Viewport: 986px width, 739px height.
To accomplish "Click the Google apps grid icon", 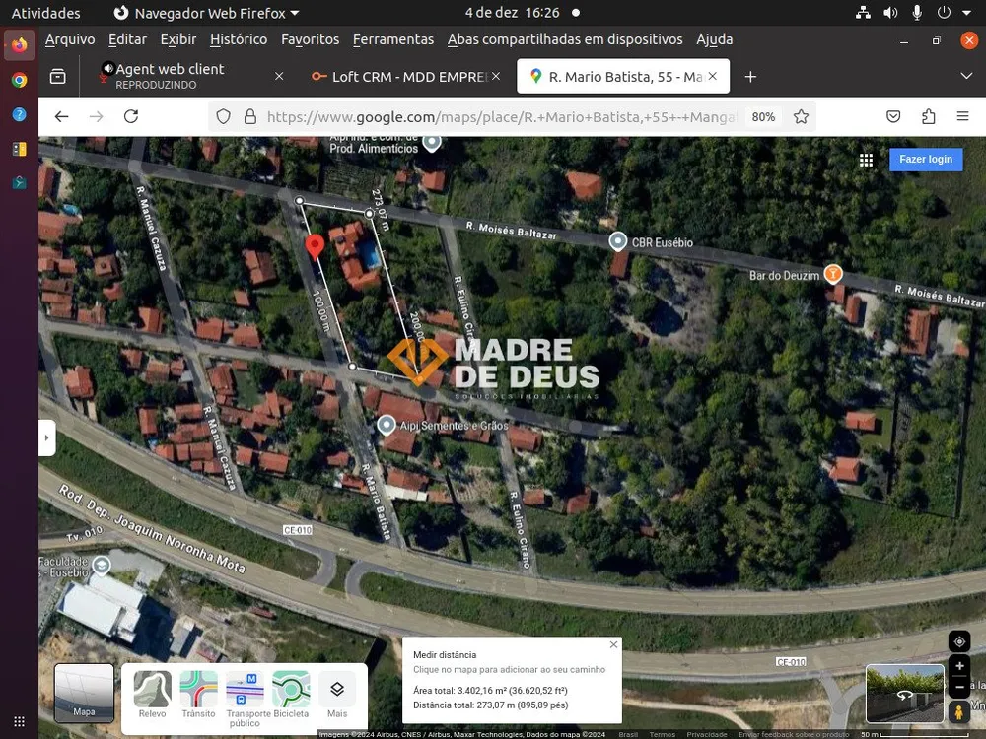I will [866, 160].
